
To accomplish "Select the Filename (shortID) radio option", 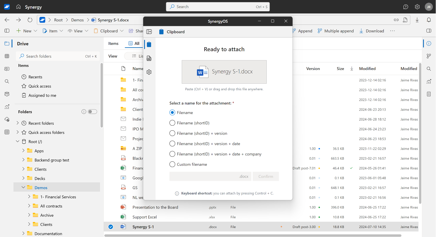I will [172, 123].
